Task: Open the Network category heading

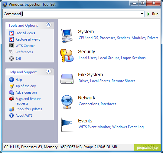Action: 86,98
